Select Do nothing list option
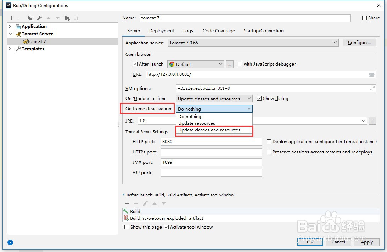 [x=214, y=117]
